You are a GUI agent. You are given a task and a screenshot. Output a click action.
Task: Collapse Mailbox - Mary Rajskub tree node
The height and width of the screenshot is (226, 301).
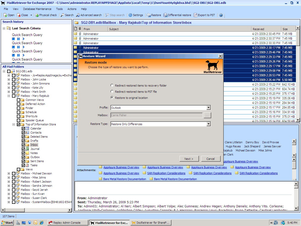9,96
